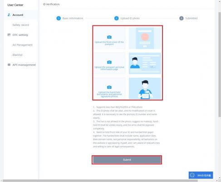
Task: Open Safety record in sidebar
Action: (x=21, y=25)
